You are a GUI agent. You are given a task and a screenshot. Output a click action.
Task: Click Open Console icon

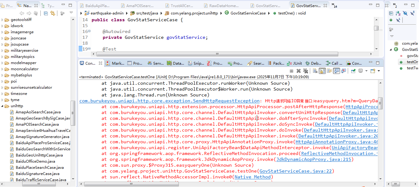(x=373, y=71)
